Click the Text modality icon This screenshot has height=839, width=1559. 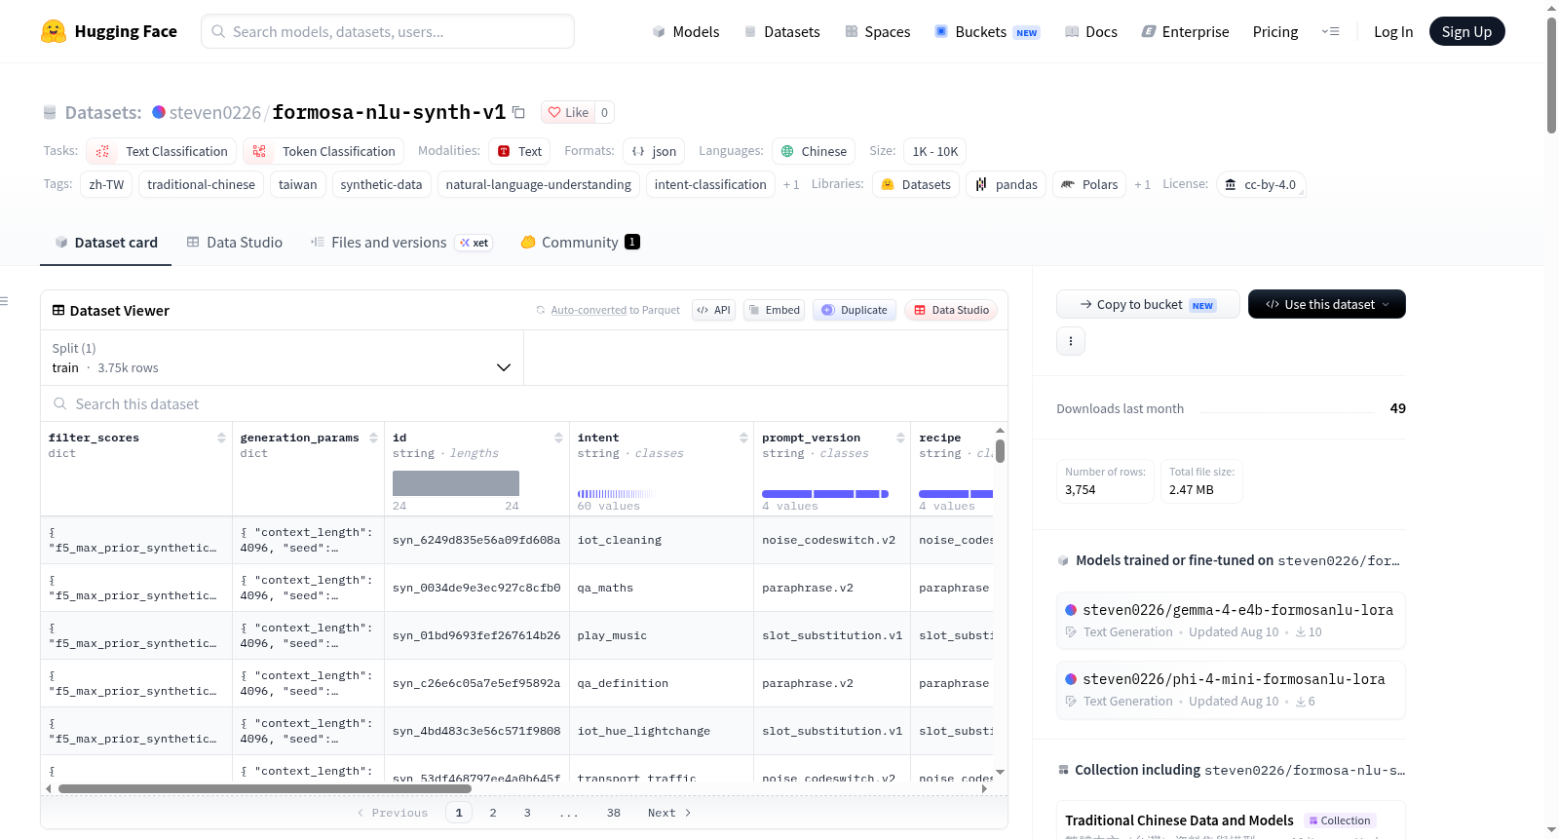tap(504, 151)
